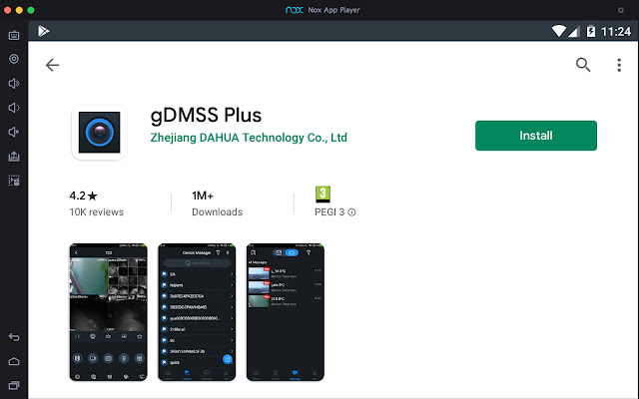Viewport: 639px width, 399px height.
Task: Click the gDMSS Plus app icon
Action: (x=99, y=133)
